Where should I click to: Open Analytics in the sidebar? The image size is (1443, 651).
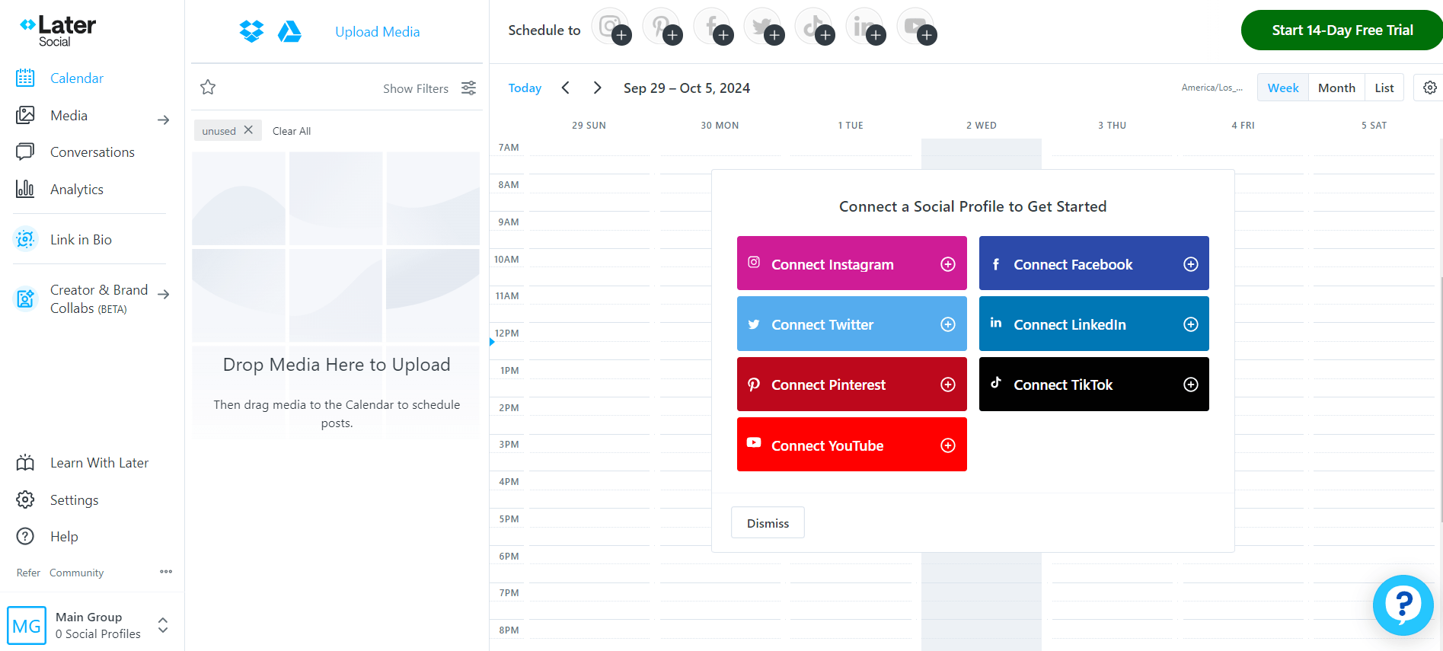(x=76, y=190)
